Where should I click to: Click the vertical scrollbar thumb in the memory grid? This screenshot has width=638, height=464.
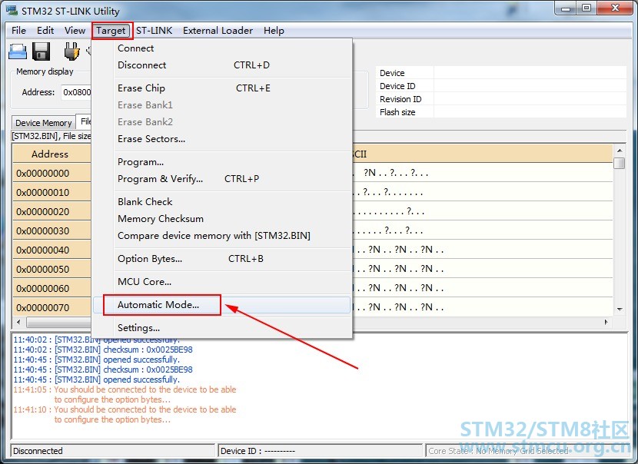(620, 163)
